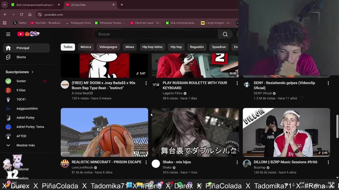Close the YouTube tab
The image size is (339, 190).
tap(114, 5)
